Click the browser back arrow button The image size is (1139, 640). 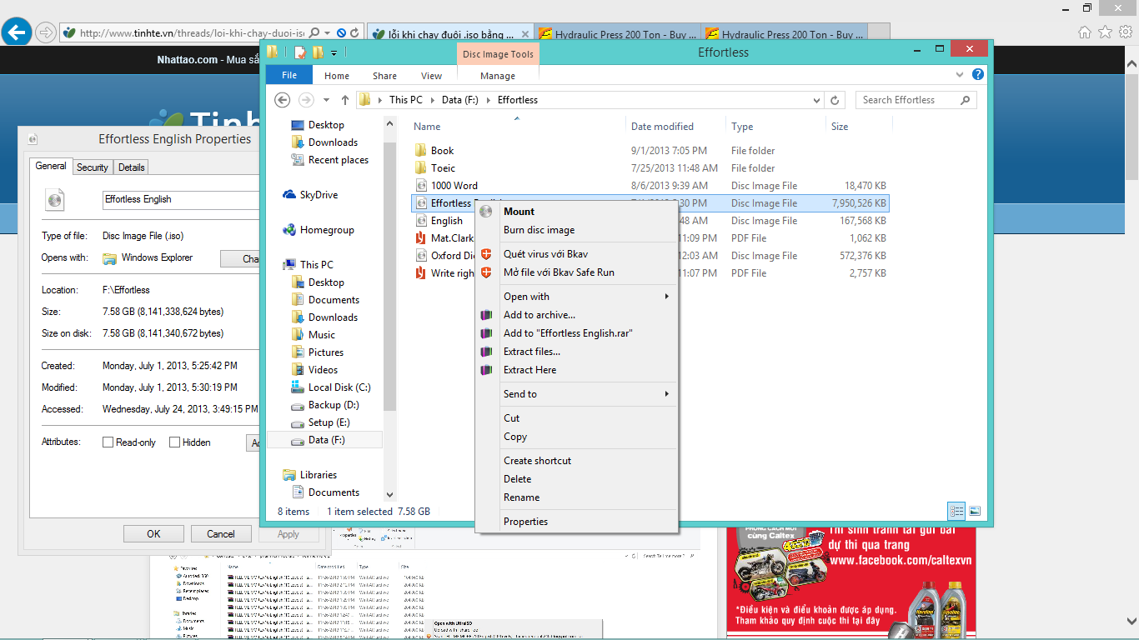17,32
